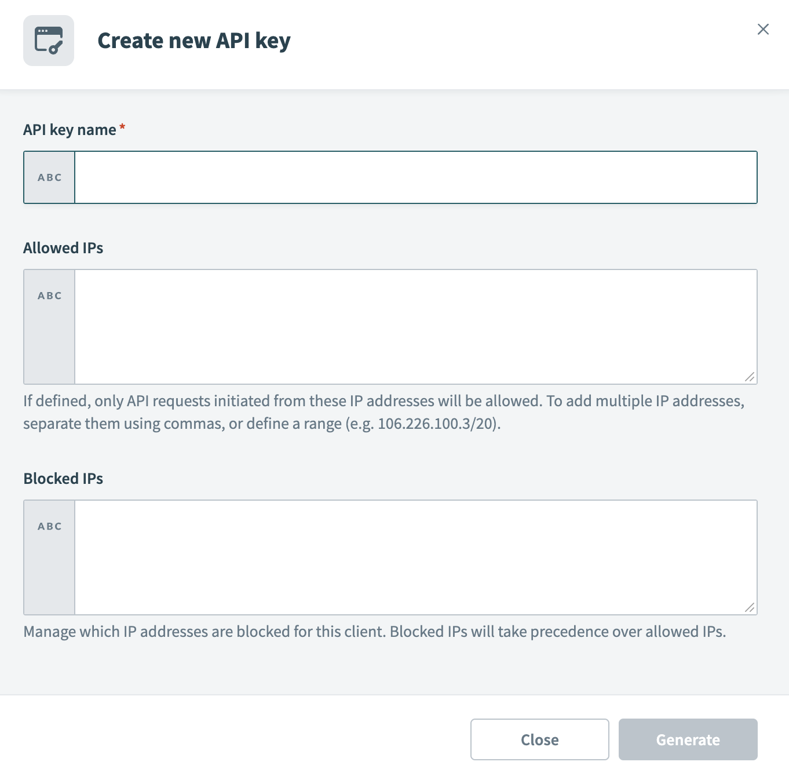789x780 pixels.
Task: Click the resize handle of the Blocked IPs textarea
Action: (x=750, y=607)
